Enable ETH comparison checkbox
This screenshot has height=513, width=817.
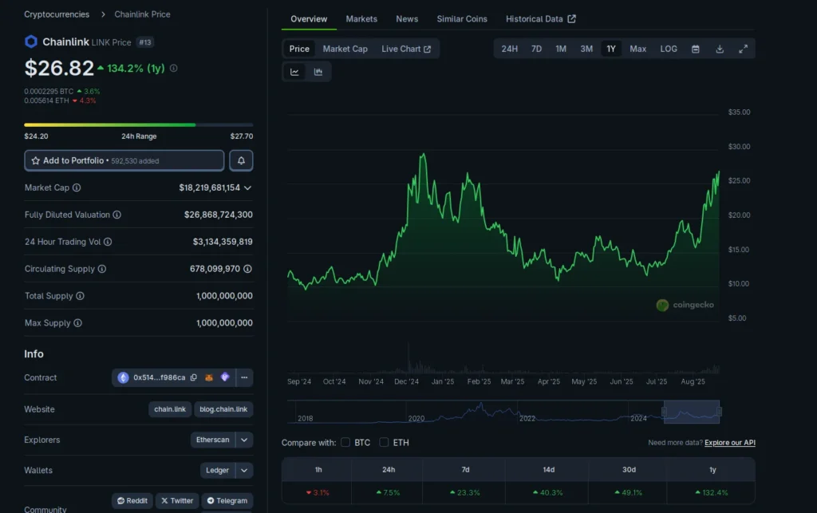click(384, 442)
